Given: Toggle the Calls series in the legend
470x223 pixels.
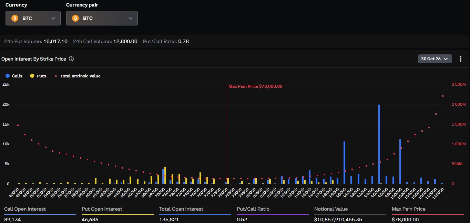Looking at the screenshot, I should 14,76.
